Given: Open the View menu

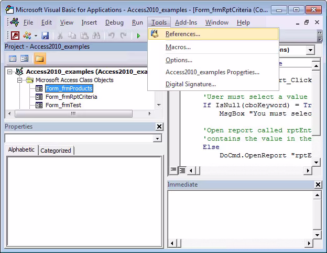Looking at the screenshot, I should 67,22.
